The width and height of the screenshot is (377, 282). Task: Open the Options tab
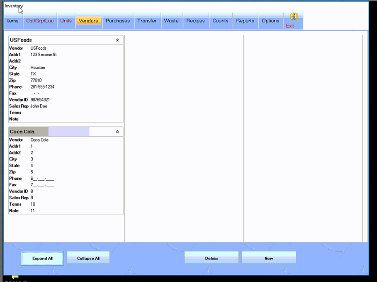(x=270, y=21)
